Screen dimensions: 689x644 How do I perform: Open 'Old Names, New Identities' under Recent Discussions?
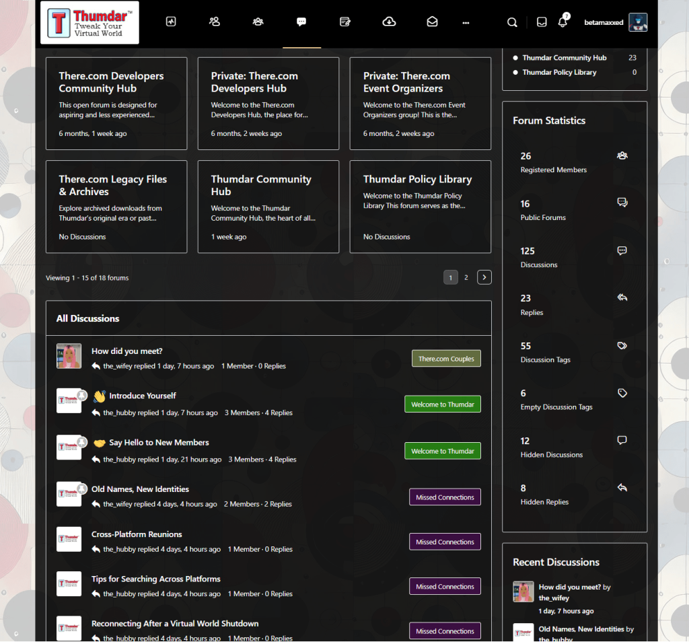pos(581,629)
